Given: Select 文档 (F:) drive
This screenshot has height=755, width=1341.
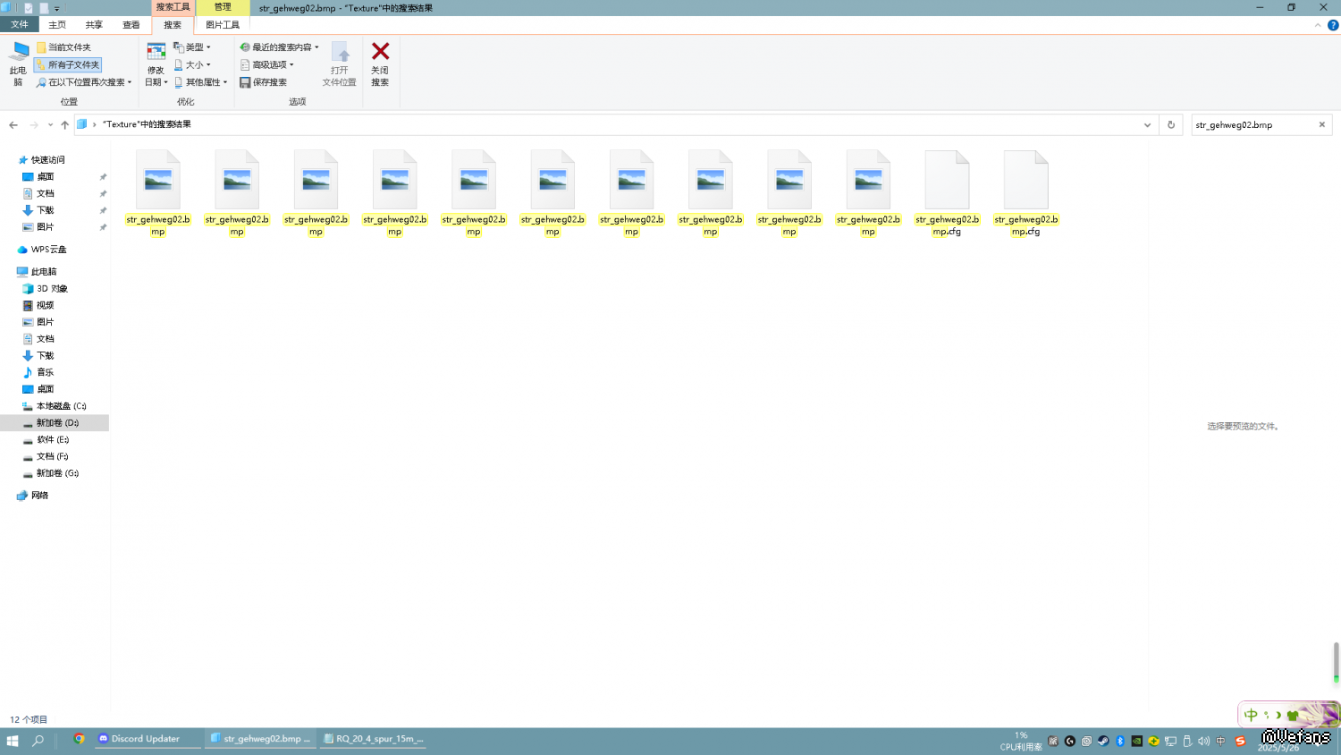Looking at the screenshot, I should (x=46, y=456).
